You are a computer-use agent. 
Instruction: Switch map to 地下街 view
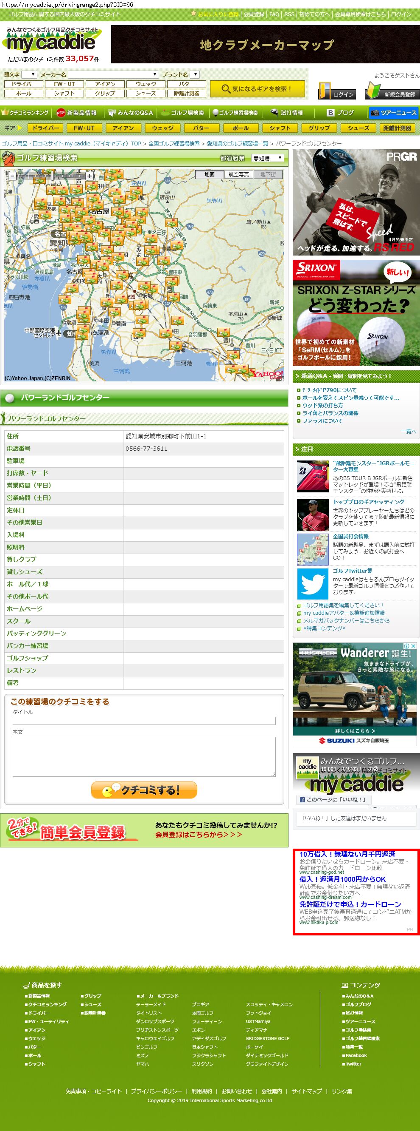(268, 174)
